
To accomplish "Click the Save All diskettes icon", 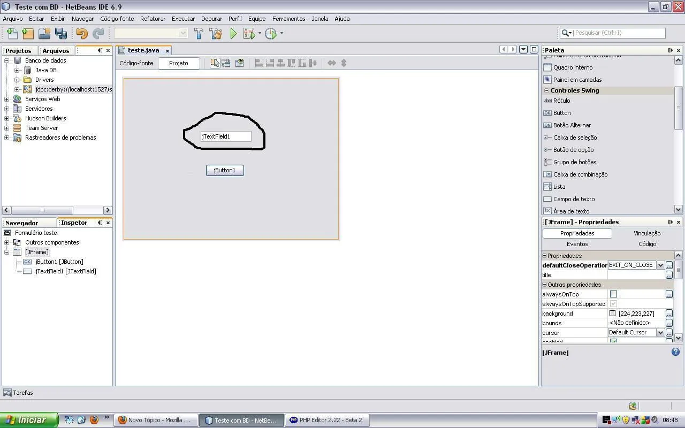I will click(x=61, y=34).
